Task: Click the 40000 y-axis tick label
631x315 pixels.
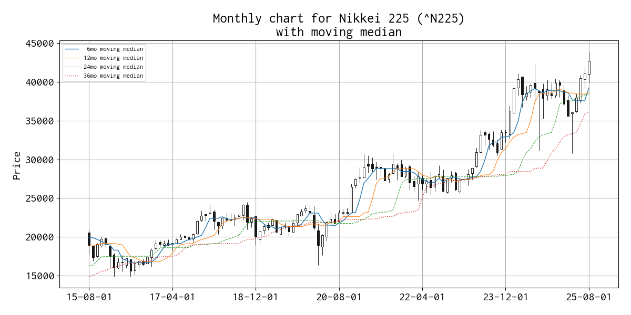Action: [40, 82]
